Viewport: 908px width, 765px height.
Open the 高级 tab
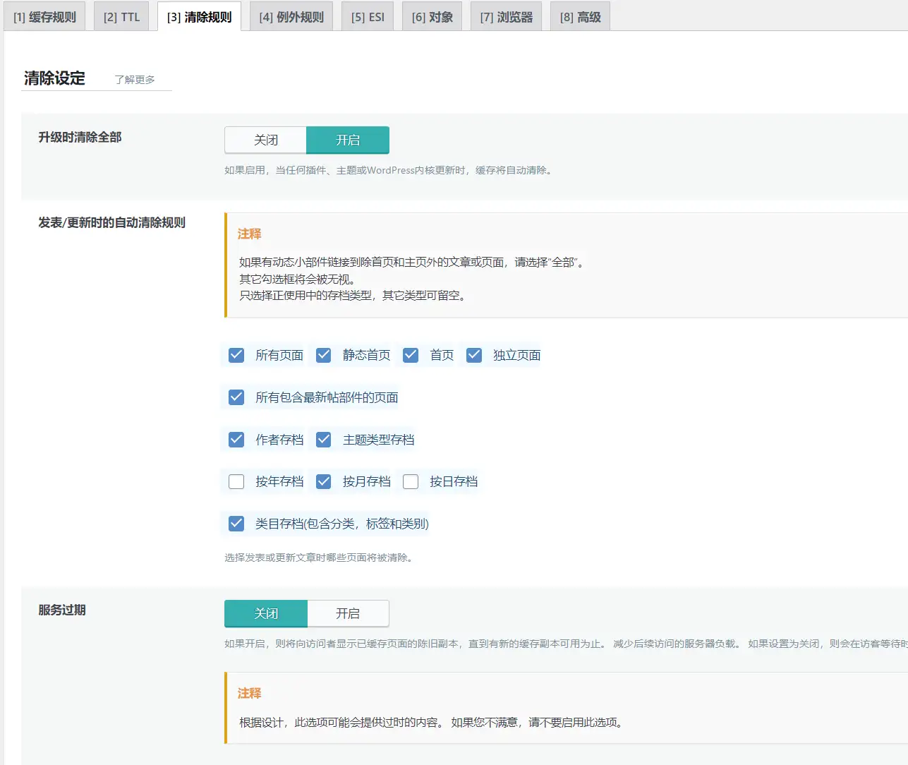580,17
